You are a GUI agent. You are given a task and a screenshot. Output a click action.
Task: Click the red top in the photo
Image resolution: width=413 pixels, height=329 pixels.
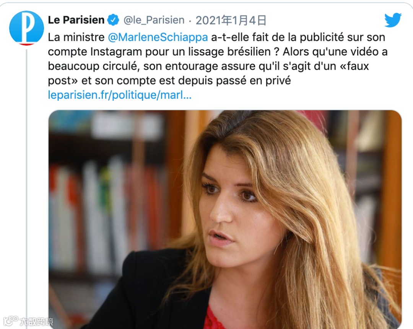pos(213,318)
